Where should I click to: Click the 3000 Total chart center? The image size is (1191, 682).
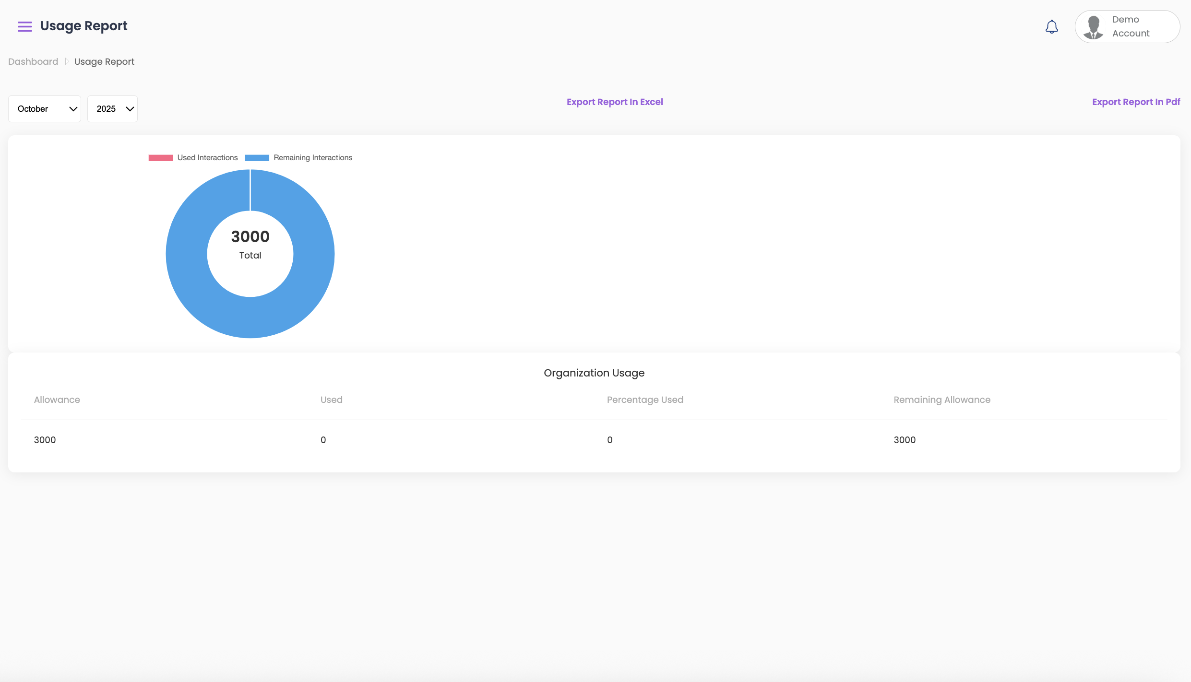[250, 245]
